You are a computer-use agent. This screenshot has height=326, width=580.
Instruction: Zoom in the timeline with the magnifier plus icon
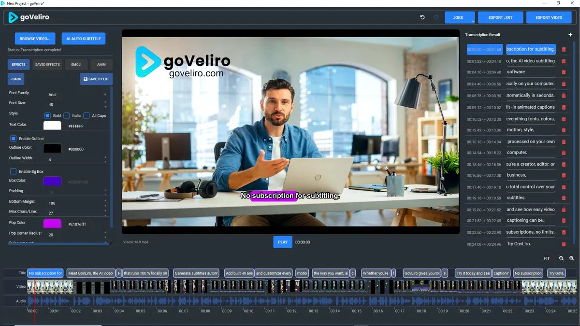pyautogui.click(x=572, y=258)
